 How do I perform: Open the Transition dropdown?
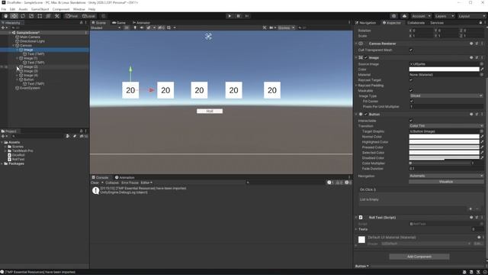446,126
